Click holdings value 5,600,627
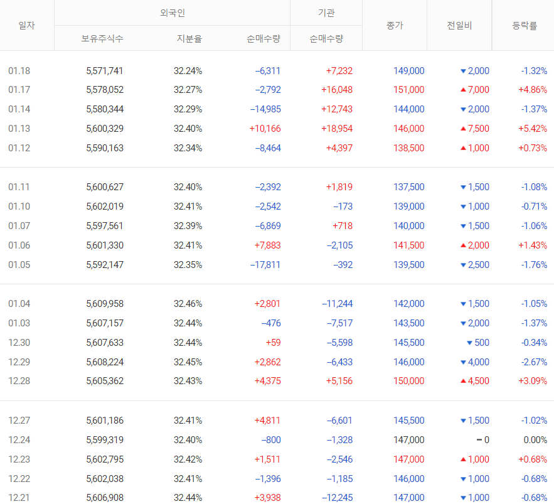The height and width of the screenshot is (504, 554). click(105, 187)
